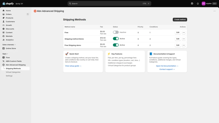Viewport: 219px width, 123px height.
Task: Click the Key Features lightning icon
Action: pos(109,54)
